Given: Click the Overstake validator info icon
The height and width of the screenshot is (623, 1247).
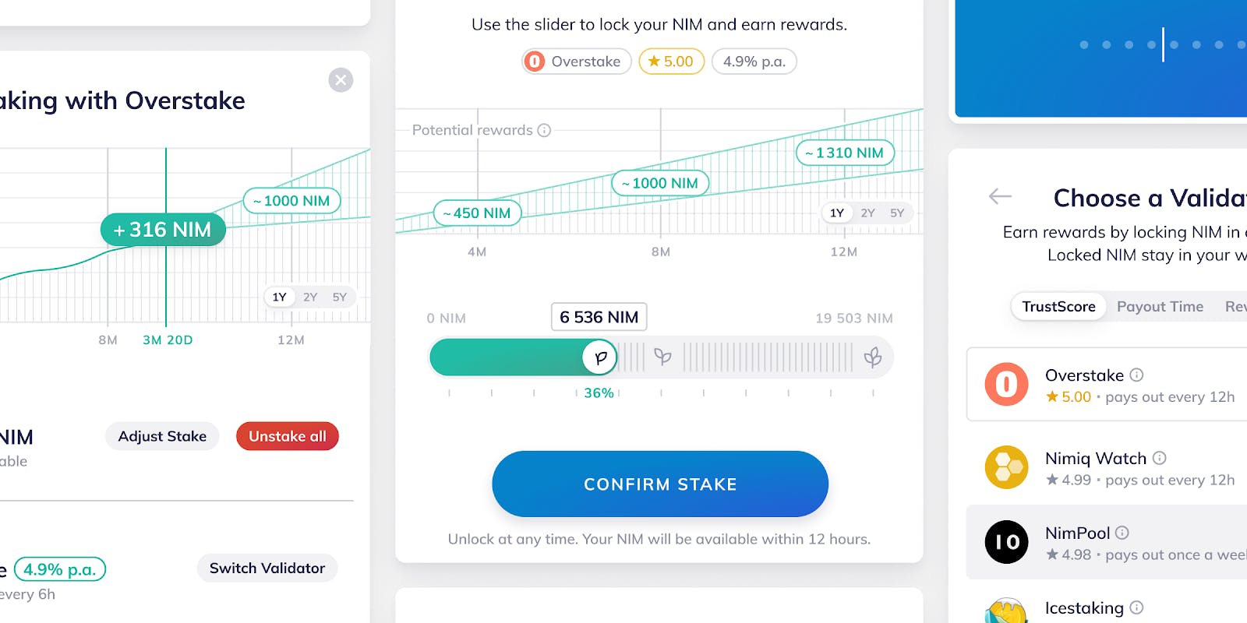Looking at the screenshot, I should pos(1137,375).
